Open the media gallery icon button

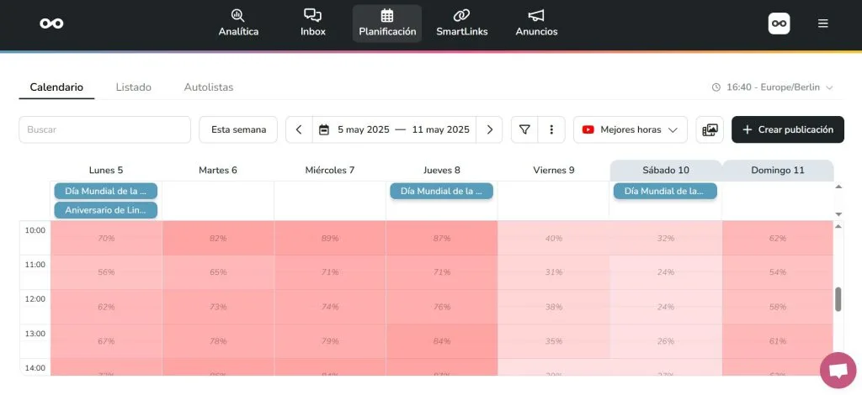710,129
